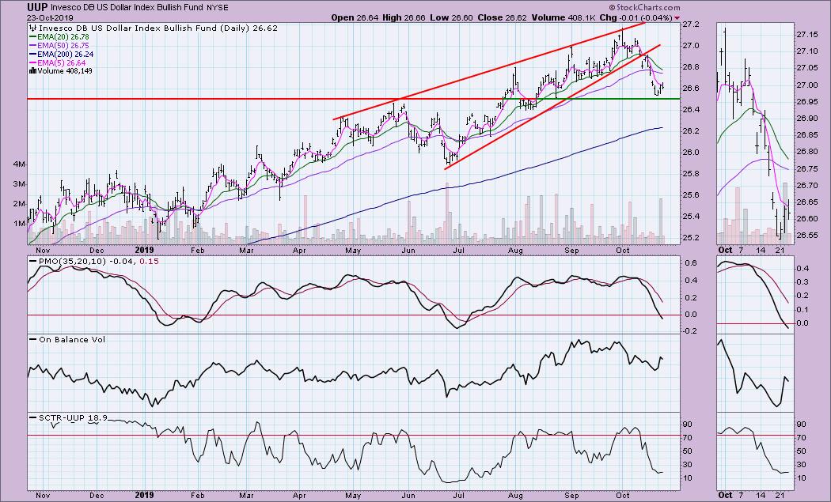This screenshot has height=502, width=831.
Task: Click the 0.3 label on the zoom PMO axis
Action: [802, 282]
